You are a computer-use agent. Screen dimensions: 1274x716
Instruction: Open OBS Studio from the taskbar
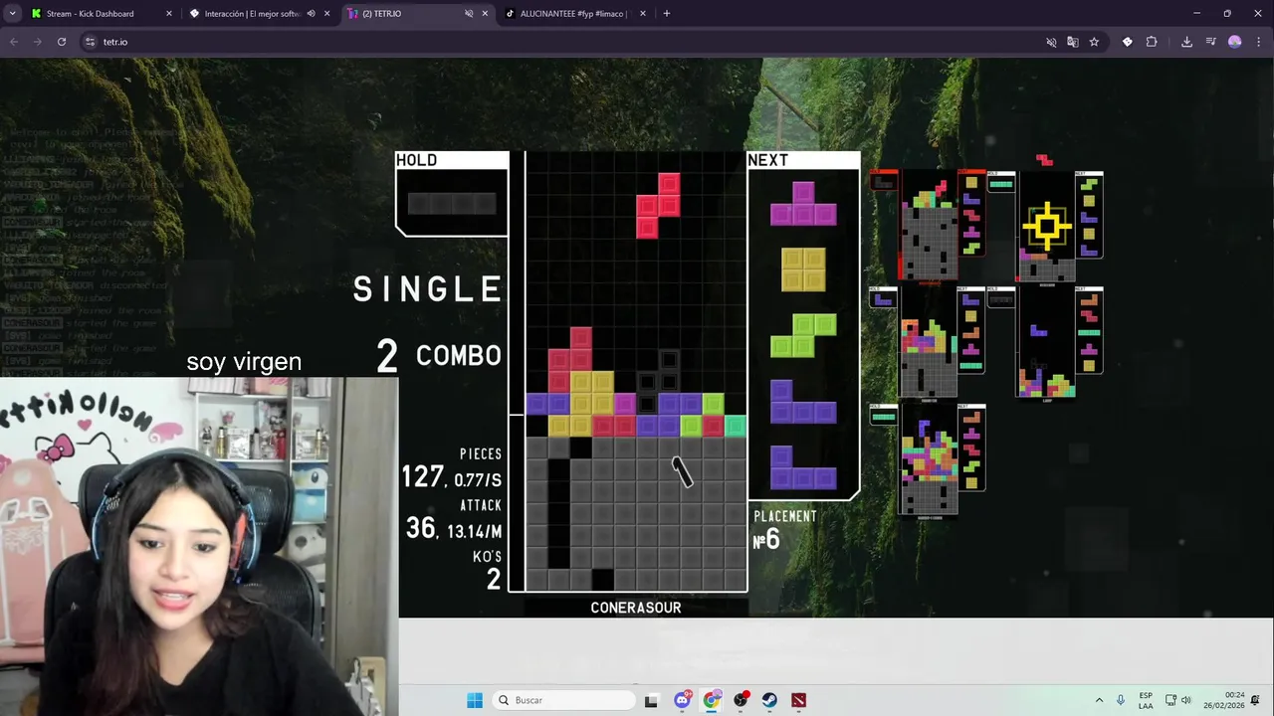[x=741, y=700]
